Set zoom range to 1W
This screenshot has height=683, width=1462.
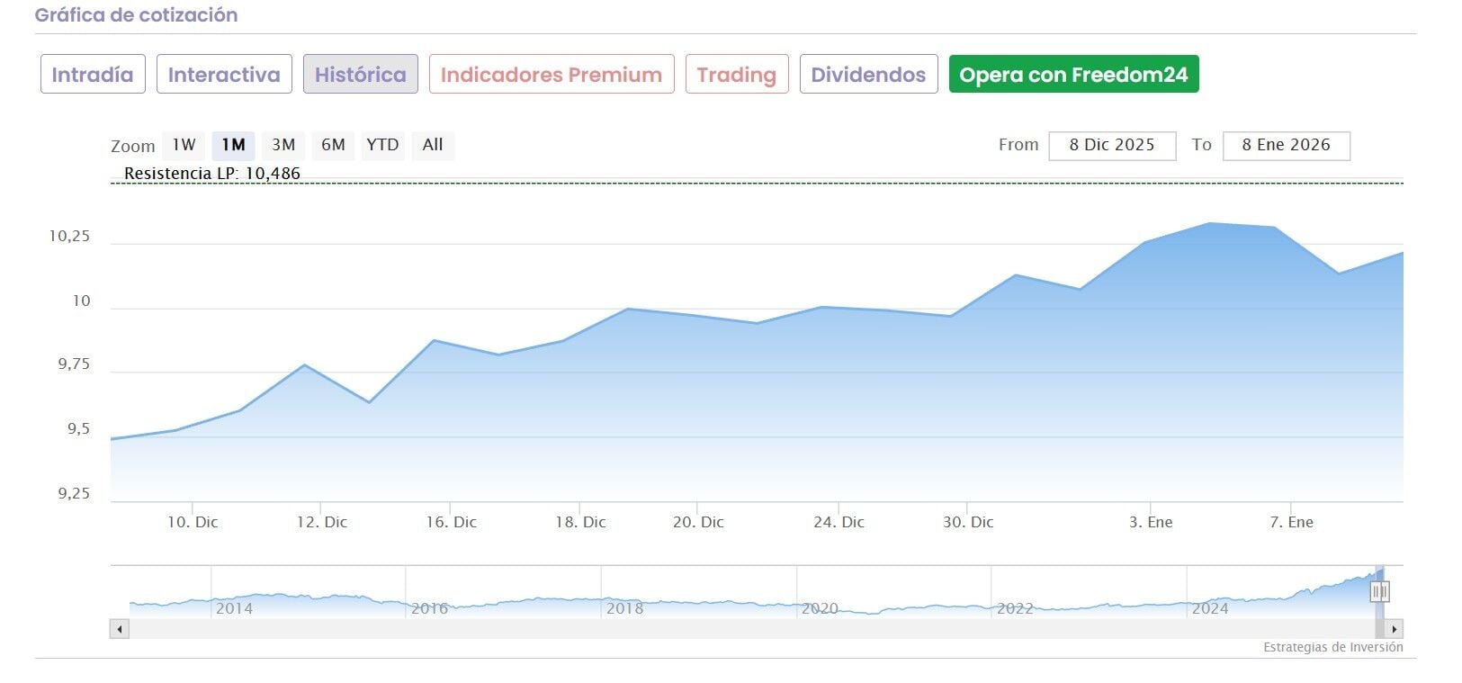coord(184,145)
